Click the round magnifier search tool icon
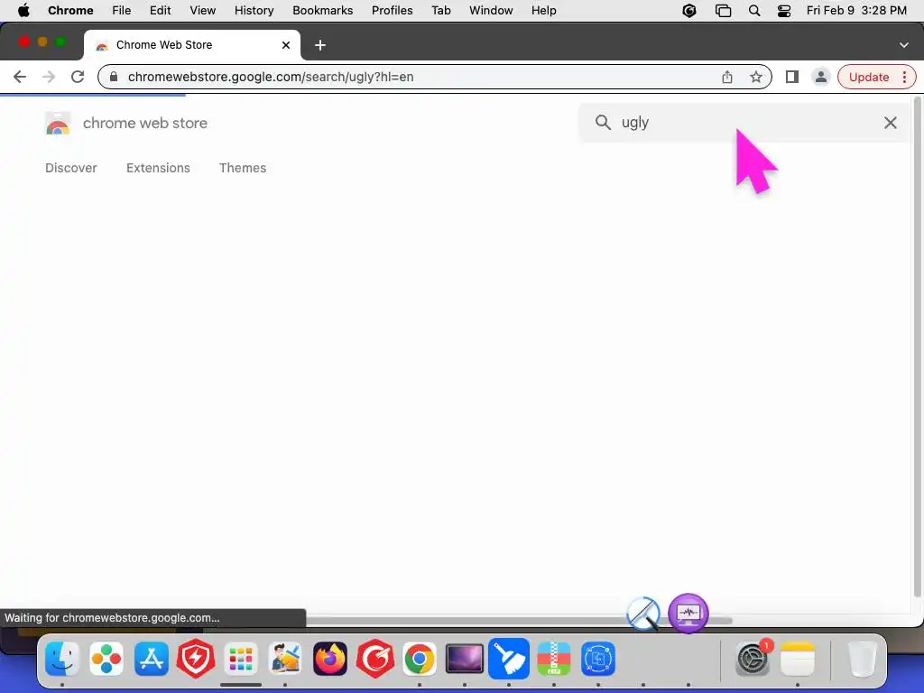Screen dimensions: 924x693 coord(642,614)
